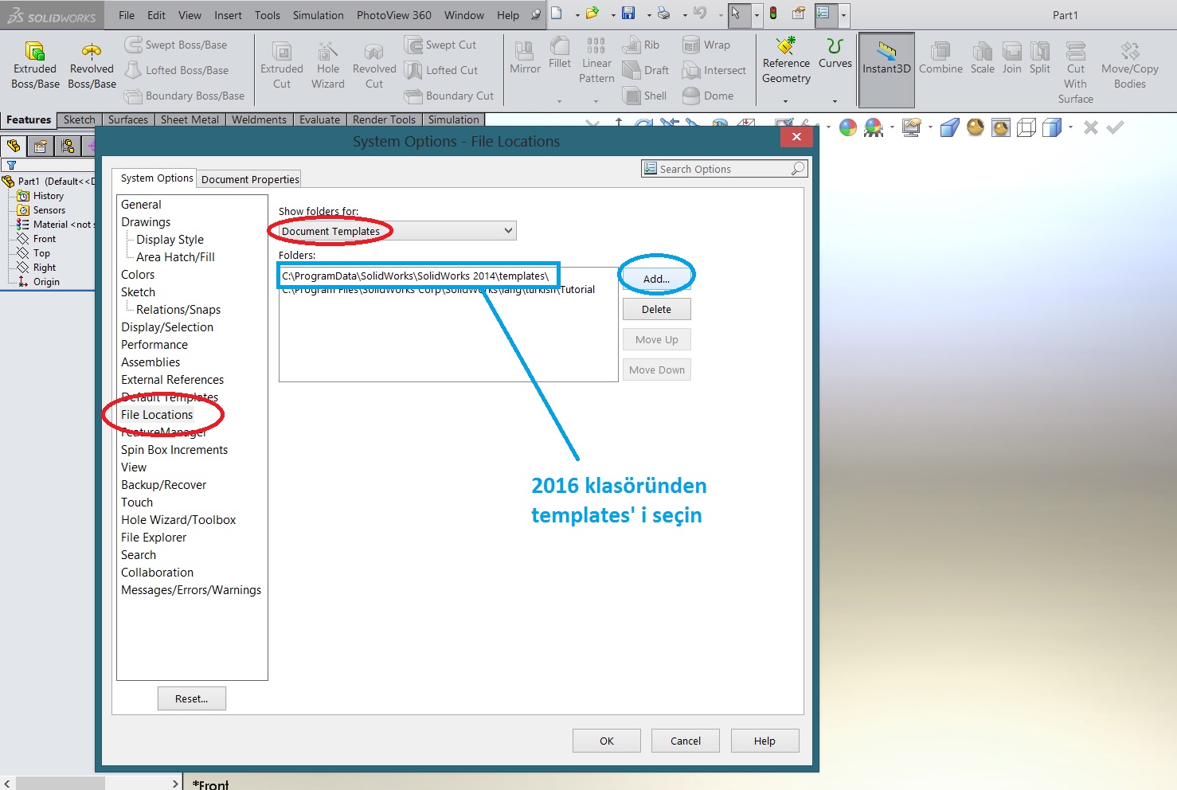This screenshot has width=1177, height=790.
Task: Open the ConfigurationManager tab icon
Action: coord(68,146)
